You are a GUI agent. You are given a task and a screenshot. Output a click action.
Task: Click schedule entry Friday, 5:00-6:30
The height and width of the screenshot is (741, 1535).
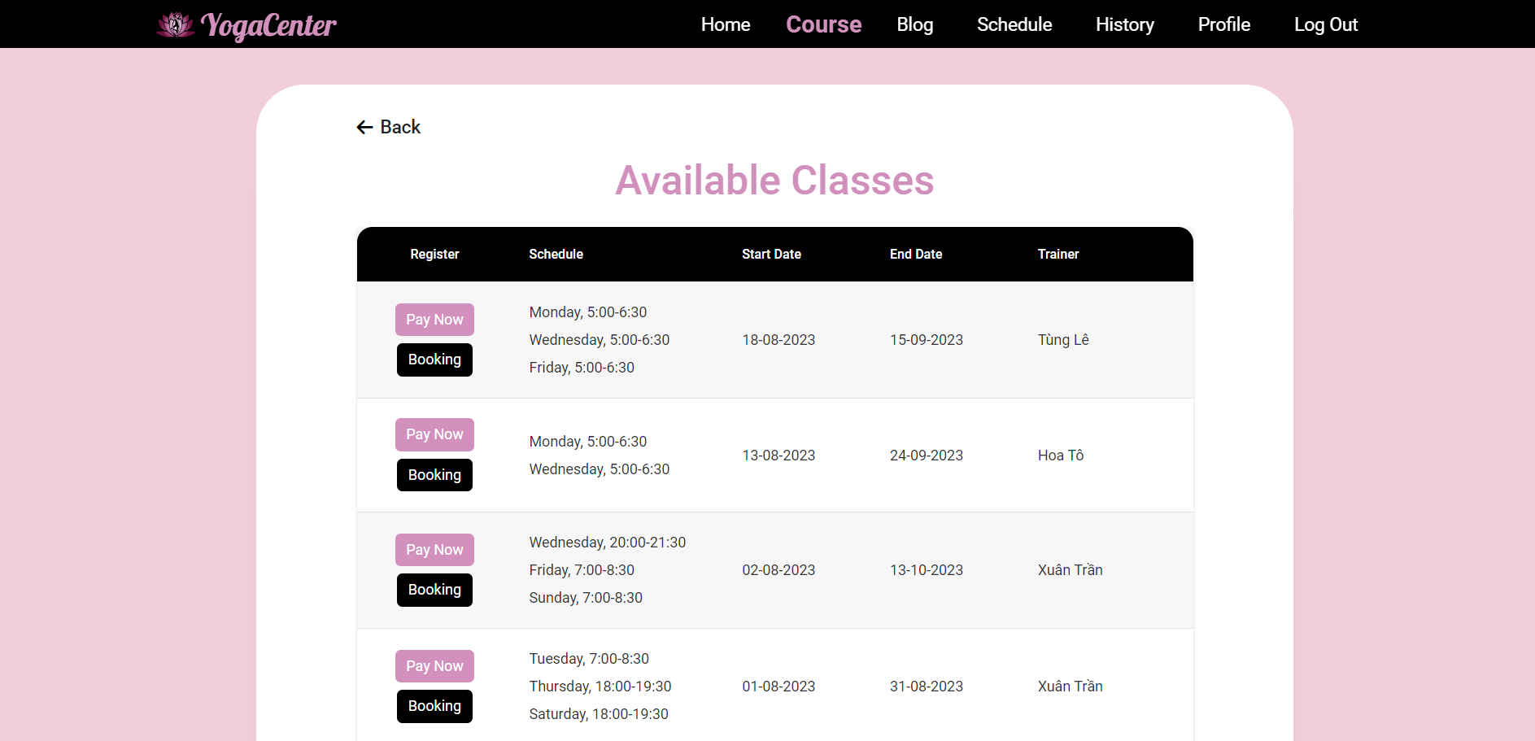click(582, 368)
